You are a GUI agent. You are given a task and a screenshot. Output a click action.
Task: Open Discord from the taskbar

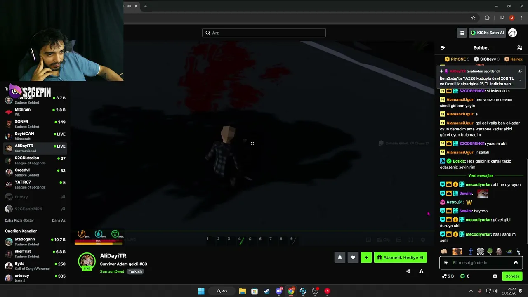tap(279, 291)
